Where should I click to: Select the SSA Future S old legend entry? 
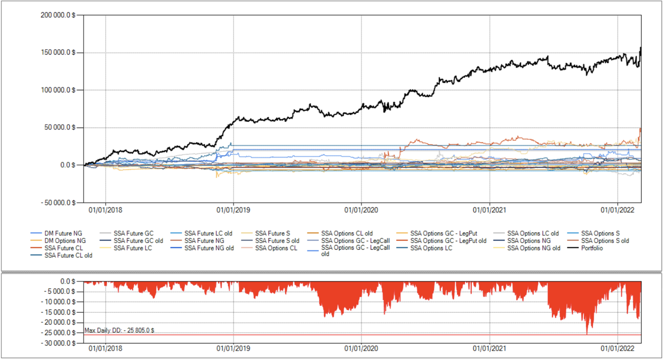pos(277,241)
